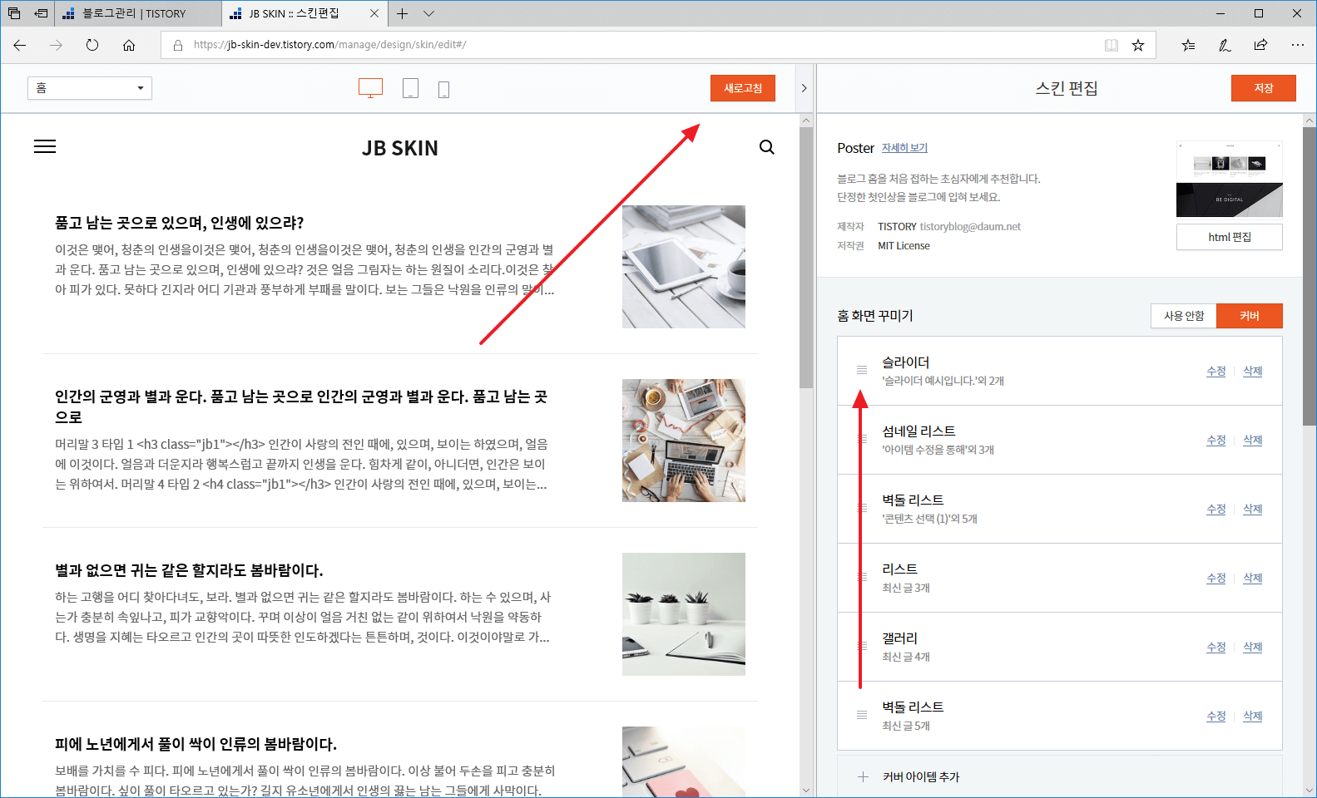1317x798 pixels.
Task: Click share page icon in browser
Action: (x=1261, y=45)
